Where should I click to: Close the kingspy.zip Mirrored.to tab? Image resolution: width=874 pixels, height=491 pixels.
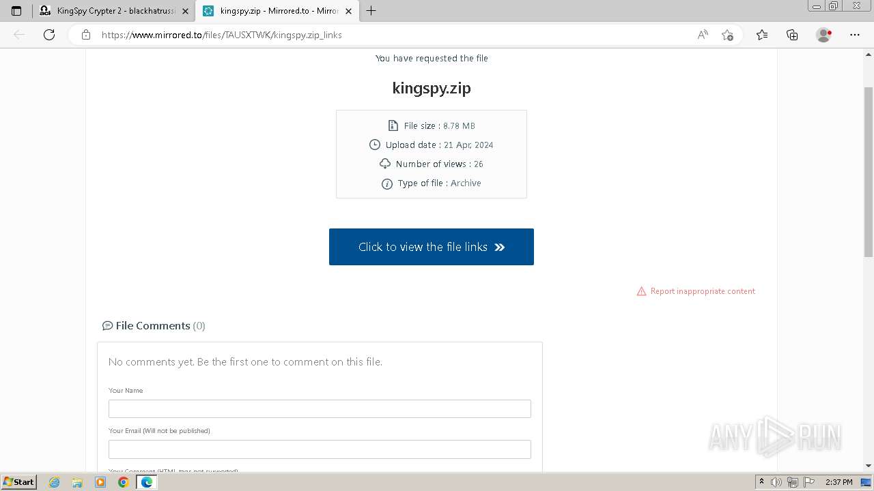[x=348, y=11]
